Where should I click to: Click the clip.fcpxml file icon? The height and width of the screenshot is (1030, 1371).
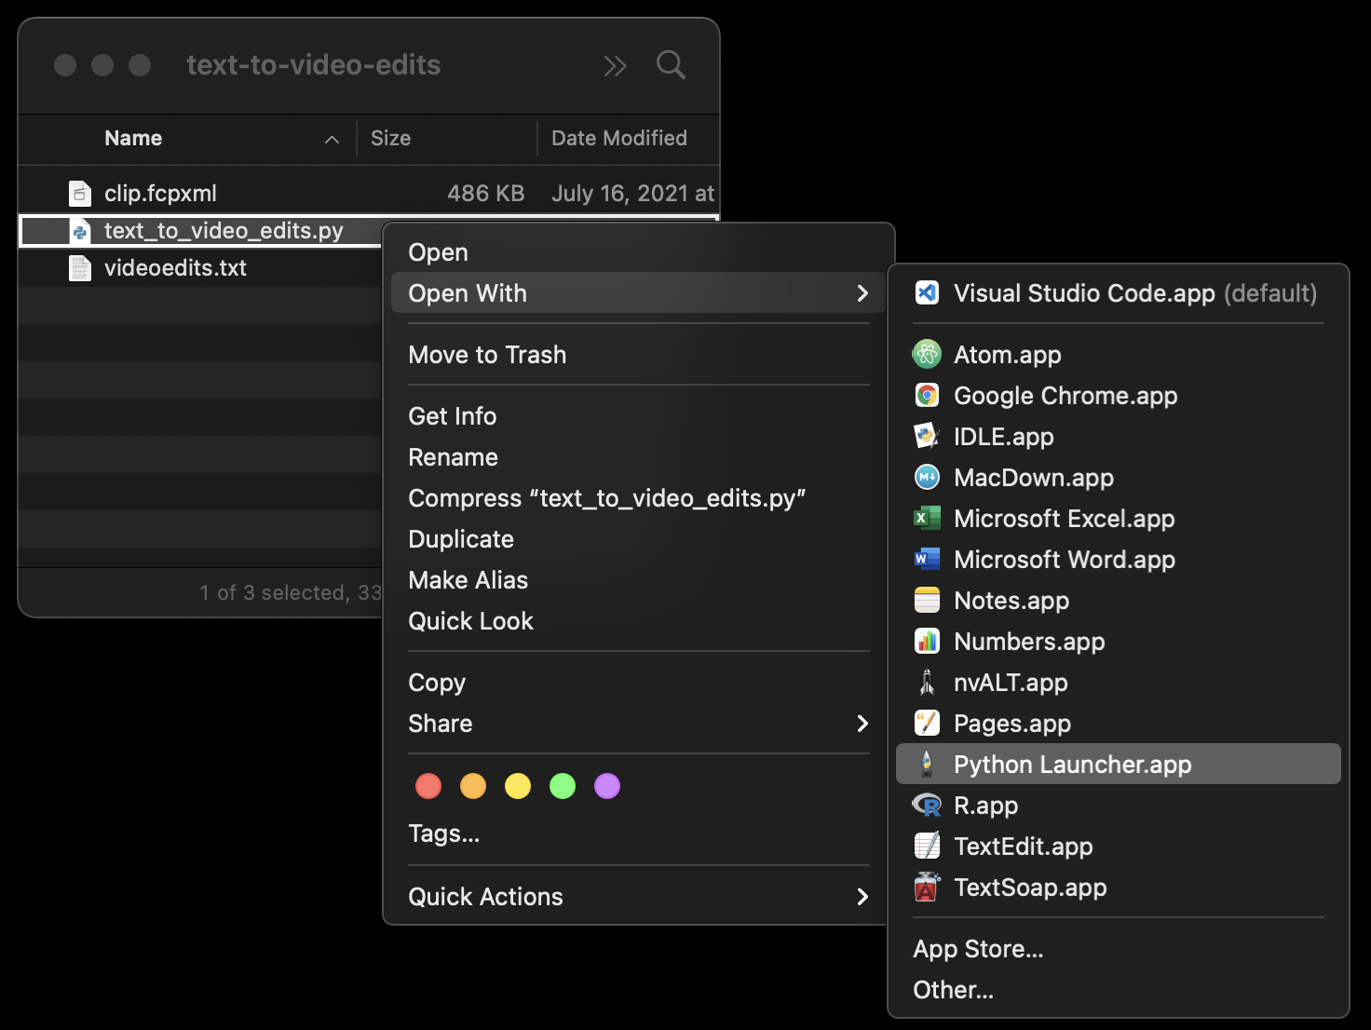81,193
